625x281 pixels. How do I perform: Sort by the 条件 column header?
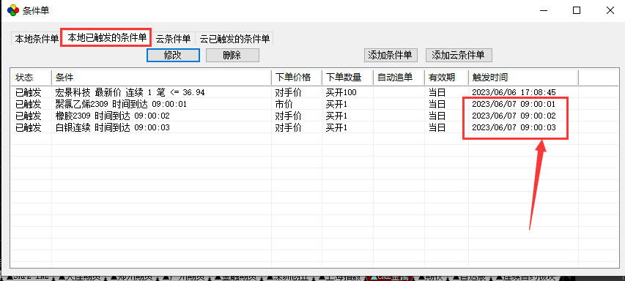tap(161, 78)
